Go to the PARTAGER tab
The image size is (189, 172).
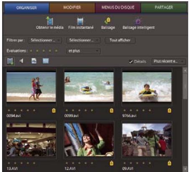(x=164, y=8)
